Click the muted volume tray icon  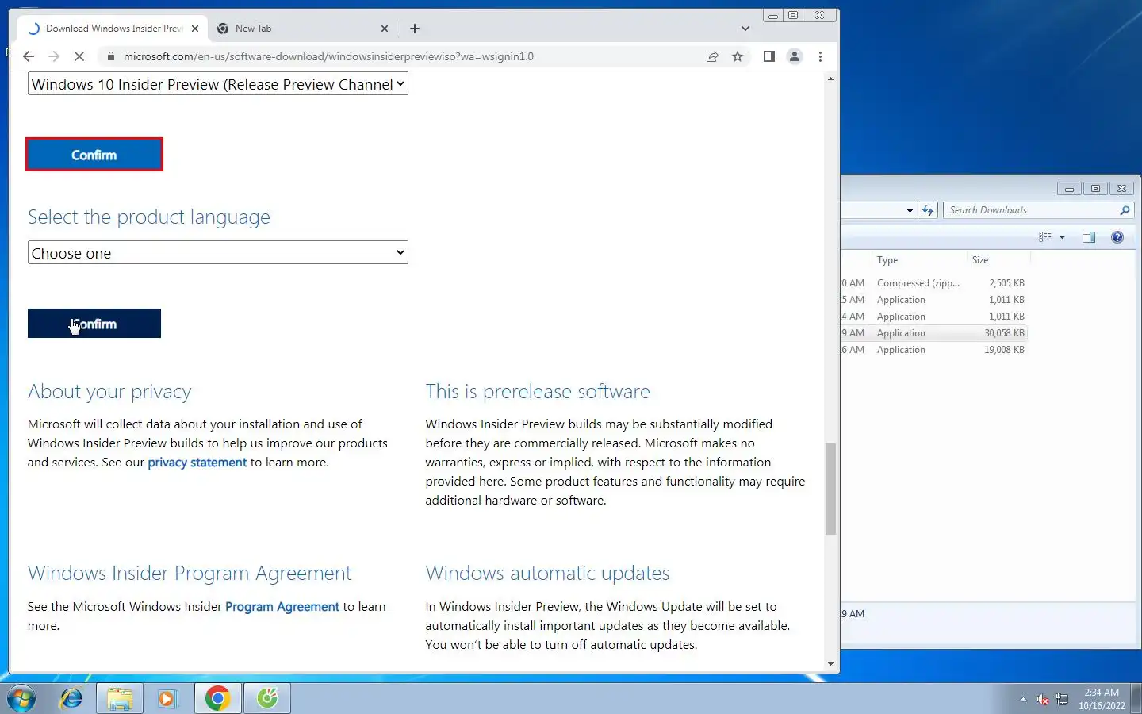(x=1042, y=700)
